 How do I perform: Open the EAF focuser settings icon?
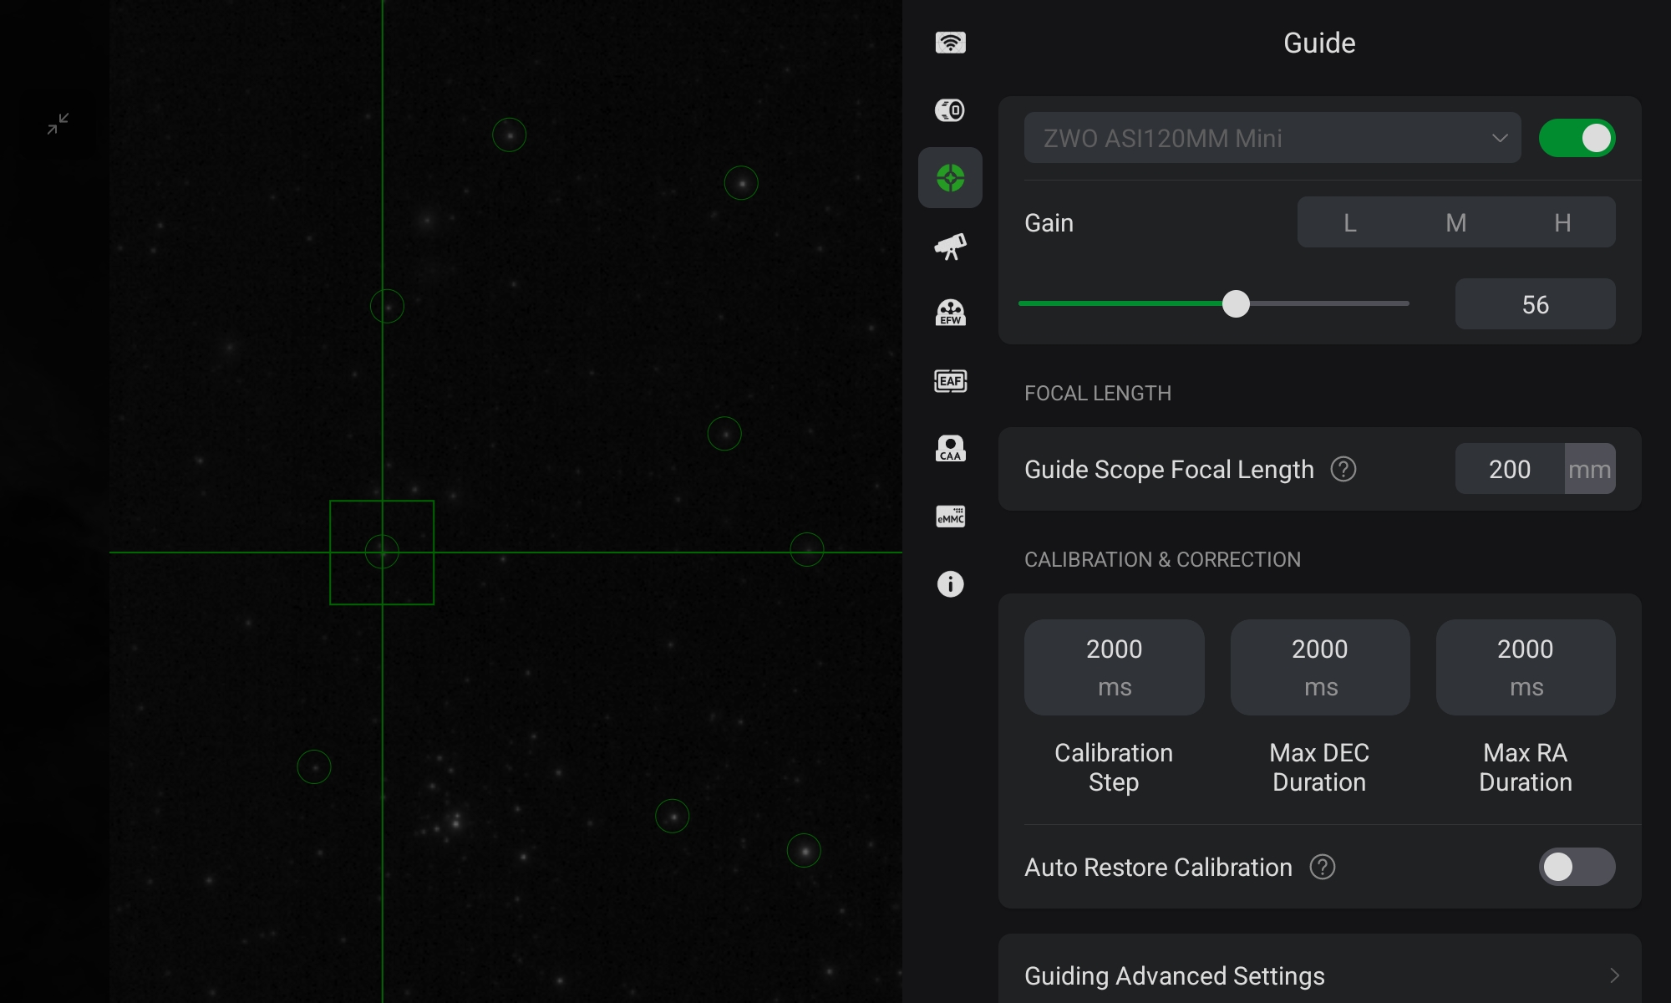click(x=950, y=381)
